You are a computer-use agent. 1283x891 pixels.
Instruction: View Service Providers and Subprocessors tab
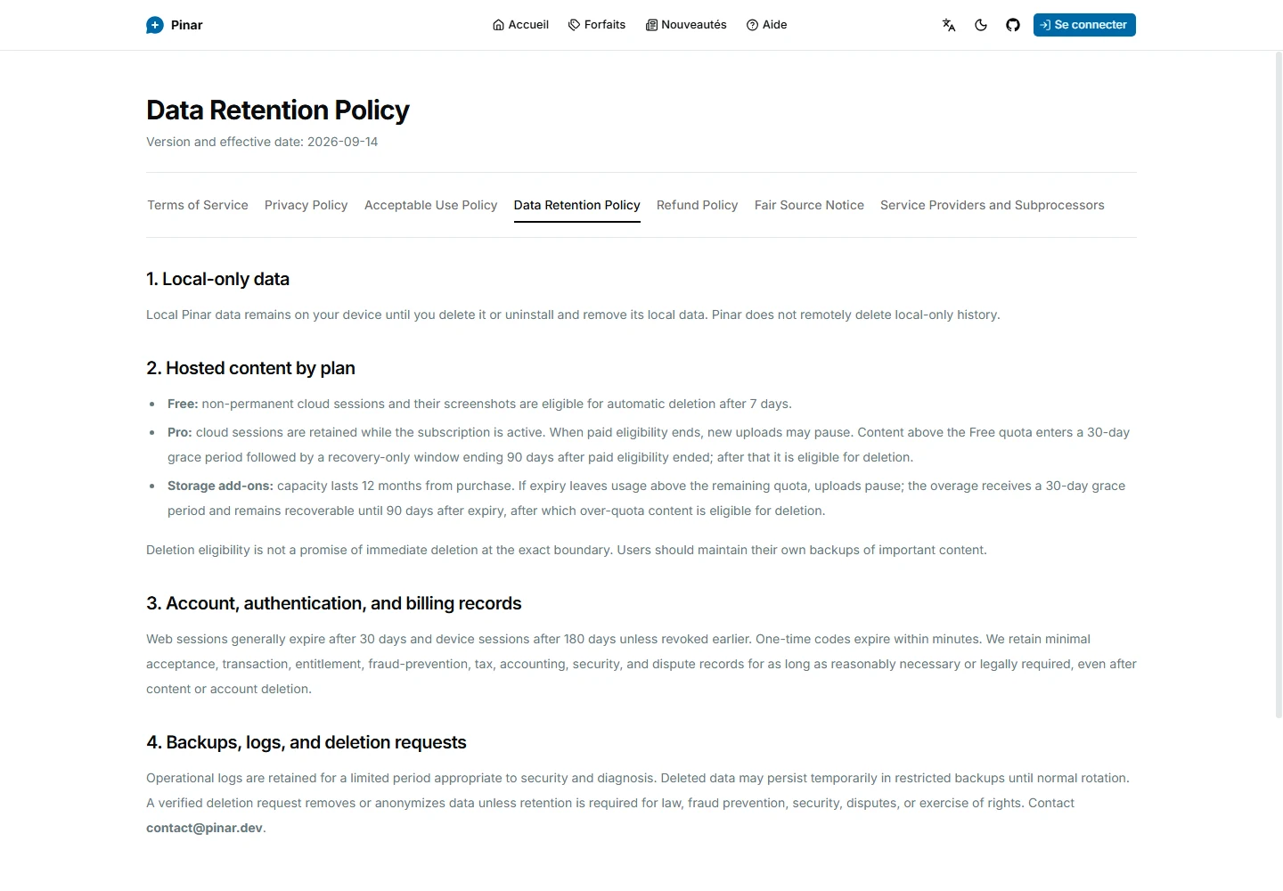[x=993, y=205]
